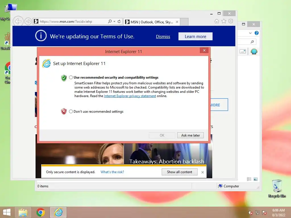Open the woman's face news thumbnail
This screenshot has width=291, height=218.
(80, 154)
